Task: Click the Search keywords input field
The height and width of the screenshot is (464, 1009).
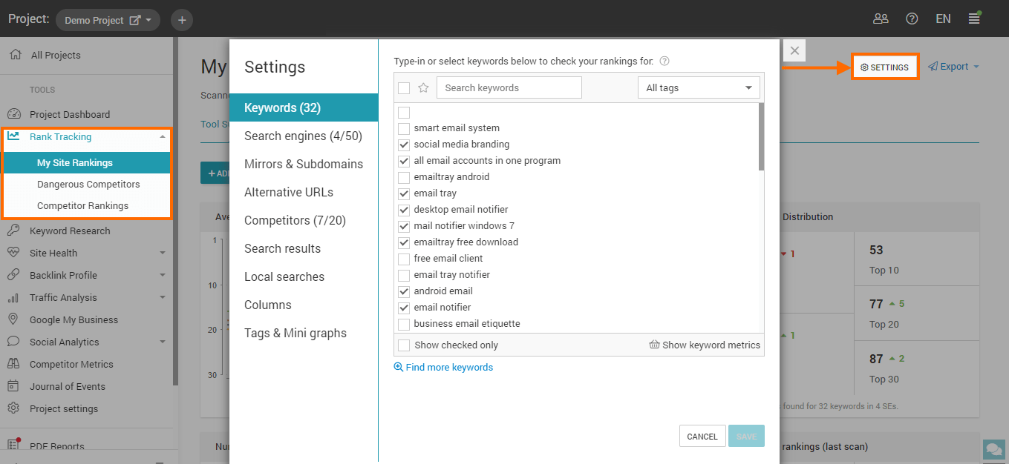Action: pos(509,87)
